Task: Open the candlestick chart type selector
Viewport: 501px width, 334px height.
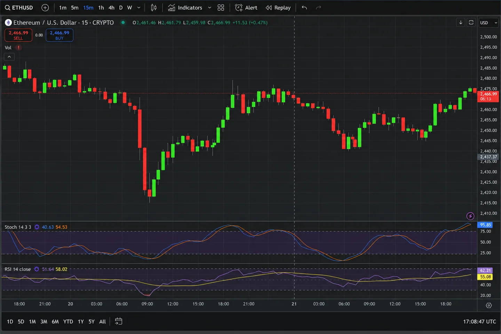Action: 153,8
